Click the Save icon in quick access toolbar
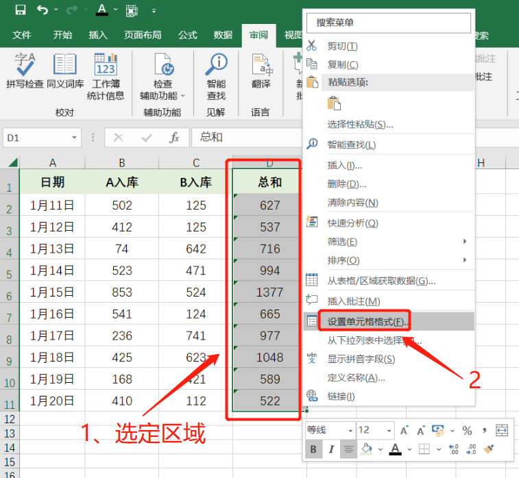This screenshot has height=478, width=519. (21, 10)
